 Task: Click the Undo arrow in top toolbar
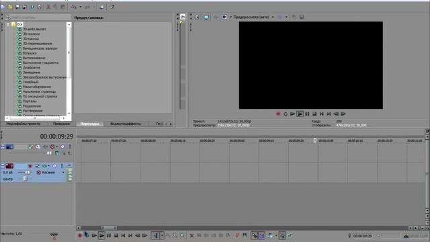click(x=73, y=7)
